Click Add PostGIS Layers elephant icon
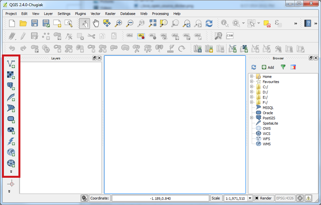 pos(11,86)
